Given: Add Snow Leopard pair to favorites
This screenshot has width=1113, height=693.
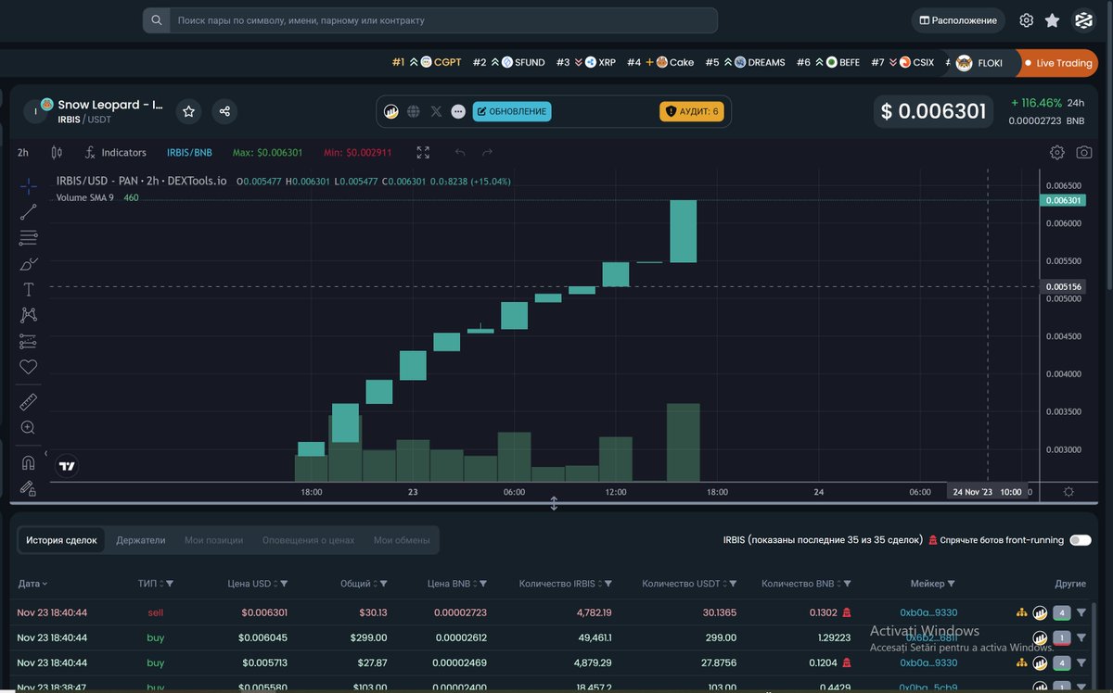Looking at the screenshot, I should (x=188, y=111).
